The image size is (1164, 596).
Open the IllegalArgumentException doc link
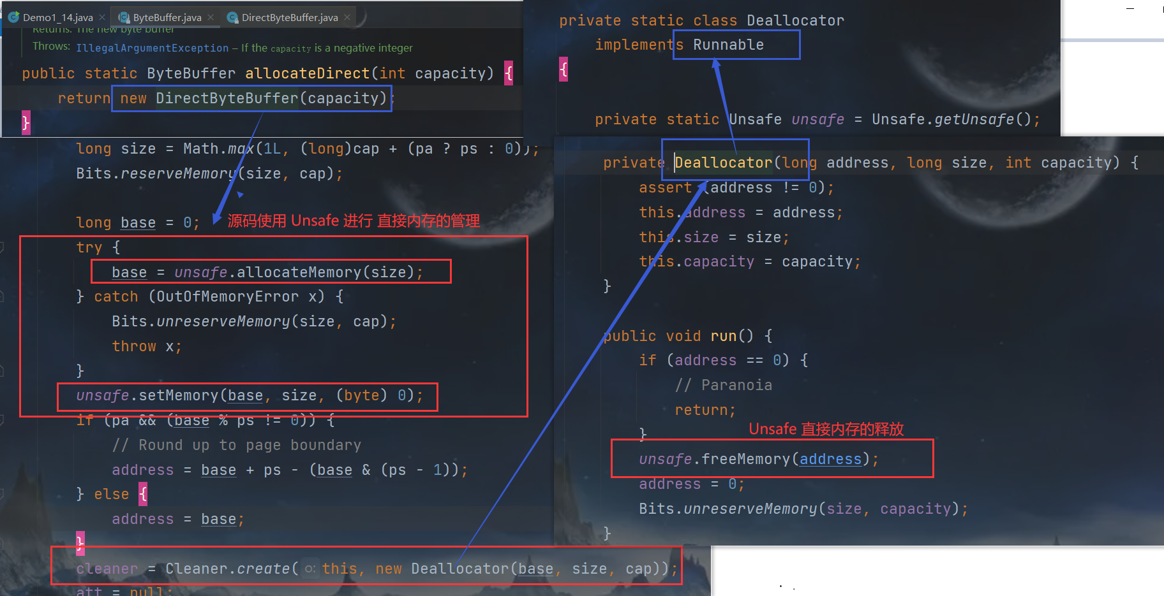click(x=152, y=48)
